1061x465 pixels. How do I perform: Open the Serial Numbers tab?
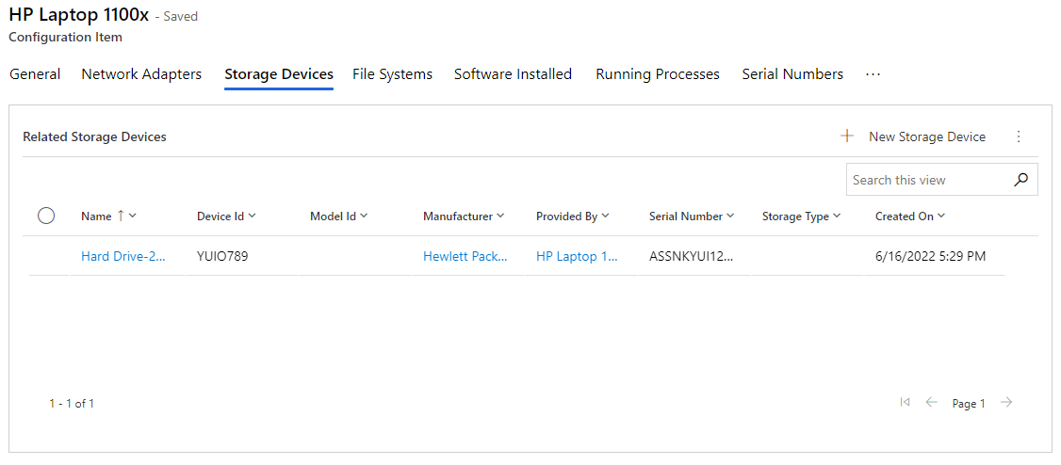click(792, 74)
